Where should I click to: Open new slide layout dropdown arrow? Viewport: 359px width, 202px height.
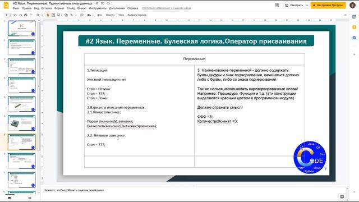pos(10,15)
